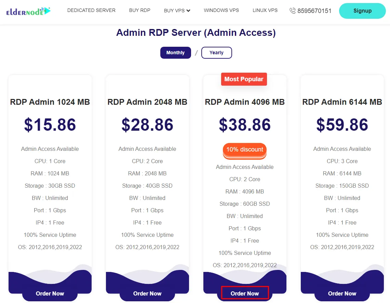The width and height of the screenshot is (390, 303).
Task: Select the Monthly billing option
Action: pos(175,53)
